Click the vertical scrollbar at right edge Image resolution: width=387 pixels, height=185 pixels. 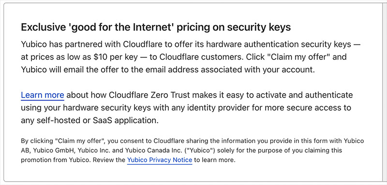[384, 92]
